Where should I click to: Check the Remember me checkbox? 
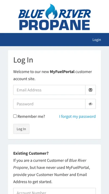coord(15,116)
